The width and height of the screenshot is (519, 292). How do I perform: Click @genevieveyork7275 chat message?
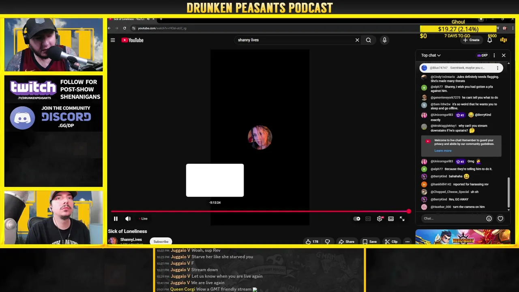462,97
